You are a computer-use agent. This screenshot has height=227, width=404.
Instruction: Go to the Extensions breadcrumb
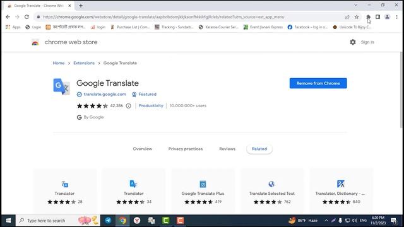click(x=84, y=63)
